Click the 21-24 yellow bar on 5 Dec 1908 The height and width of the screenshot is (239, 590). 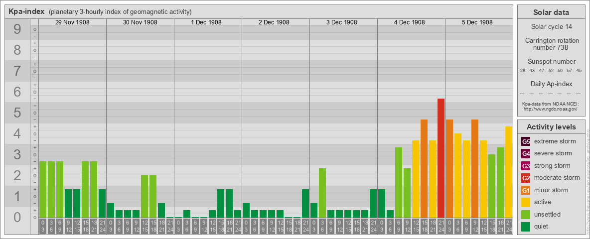click(509, 172)
